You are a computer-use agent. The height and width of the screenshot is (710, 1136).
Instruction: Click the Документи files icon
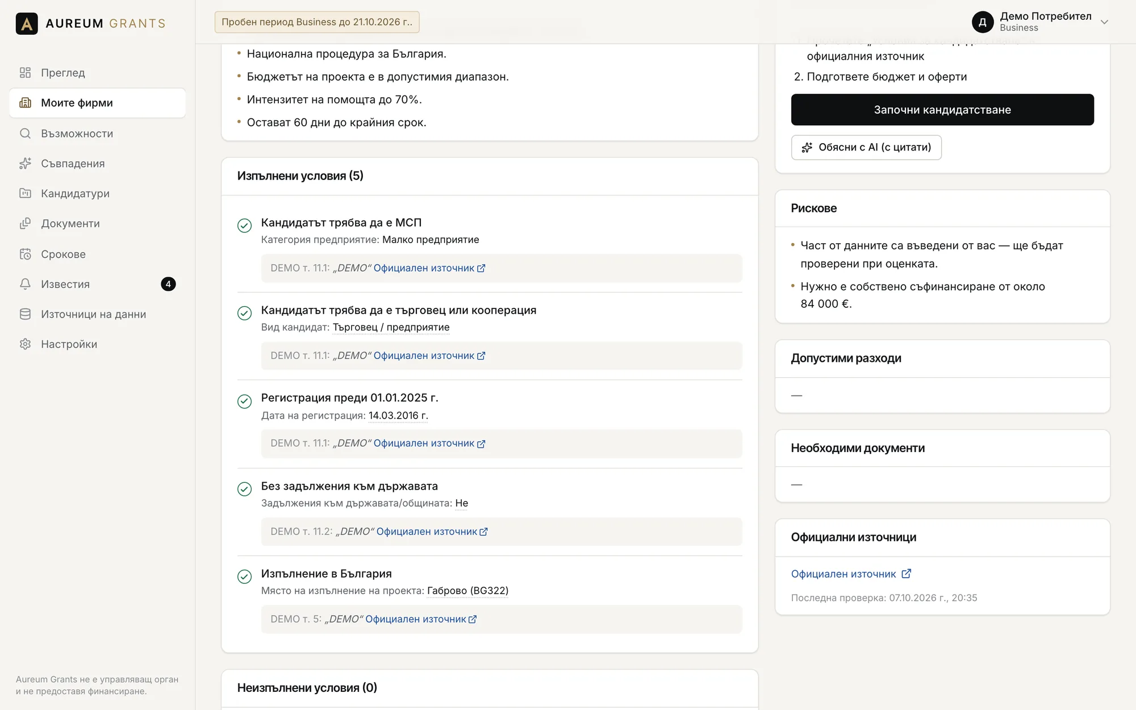click(25, 224)
